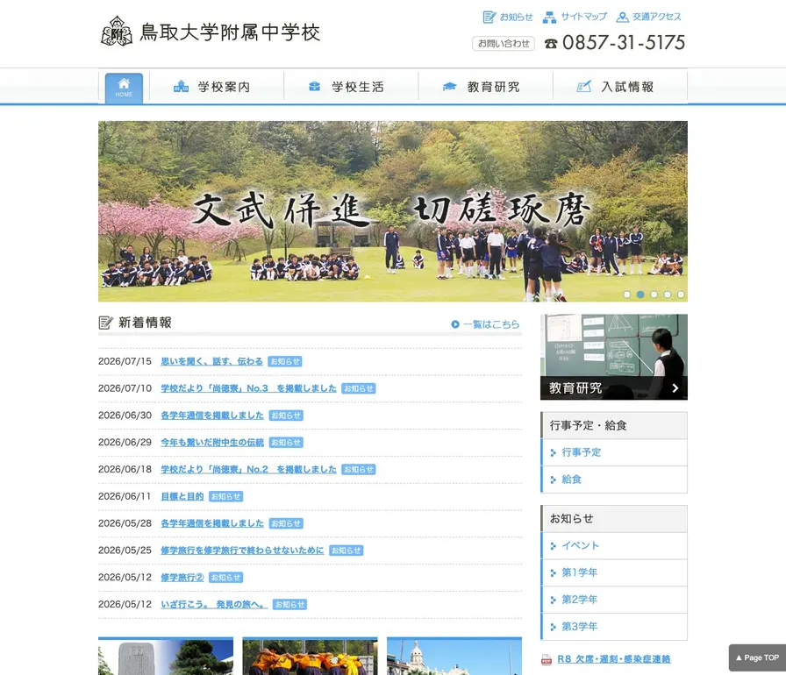
Task: Click the school emblem logo
Action: point(117,31)
